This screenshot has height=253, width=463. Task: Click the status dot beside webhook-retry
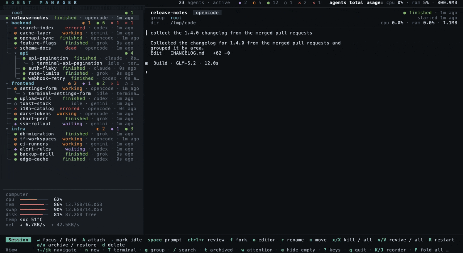coord(24,78)
